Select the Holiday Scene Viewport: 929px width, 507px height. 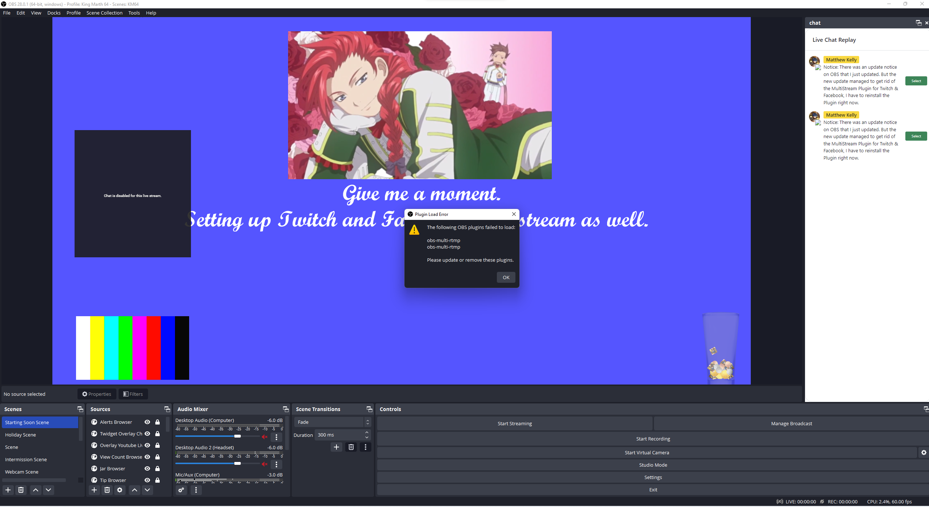[x=40, y=435]
